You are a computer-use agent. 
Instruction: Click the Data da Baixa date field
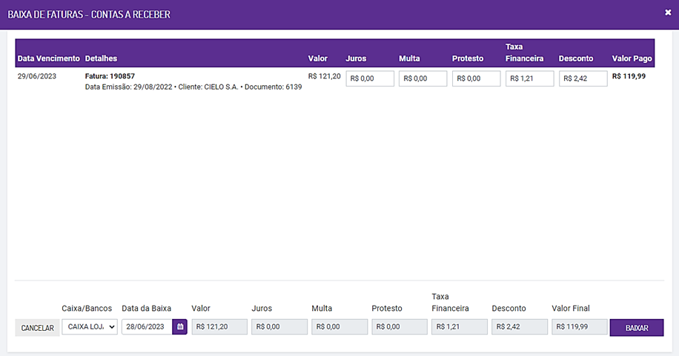(x=147, y=327)
